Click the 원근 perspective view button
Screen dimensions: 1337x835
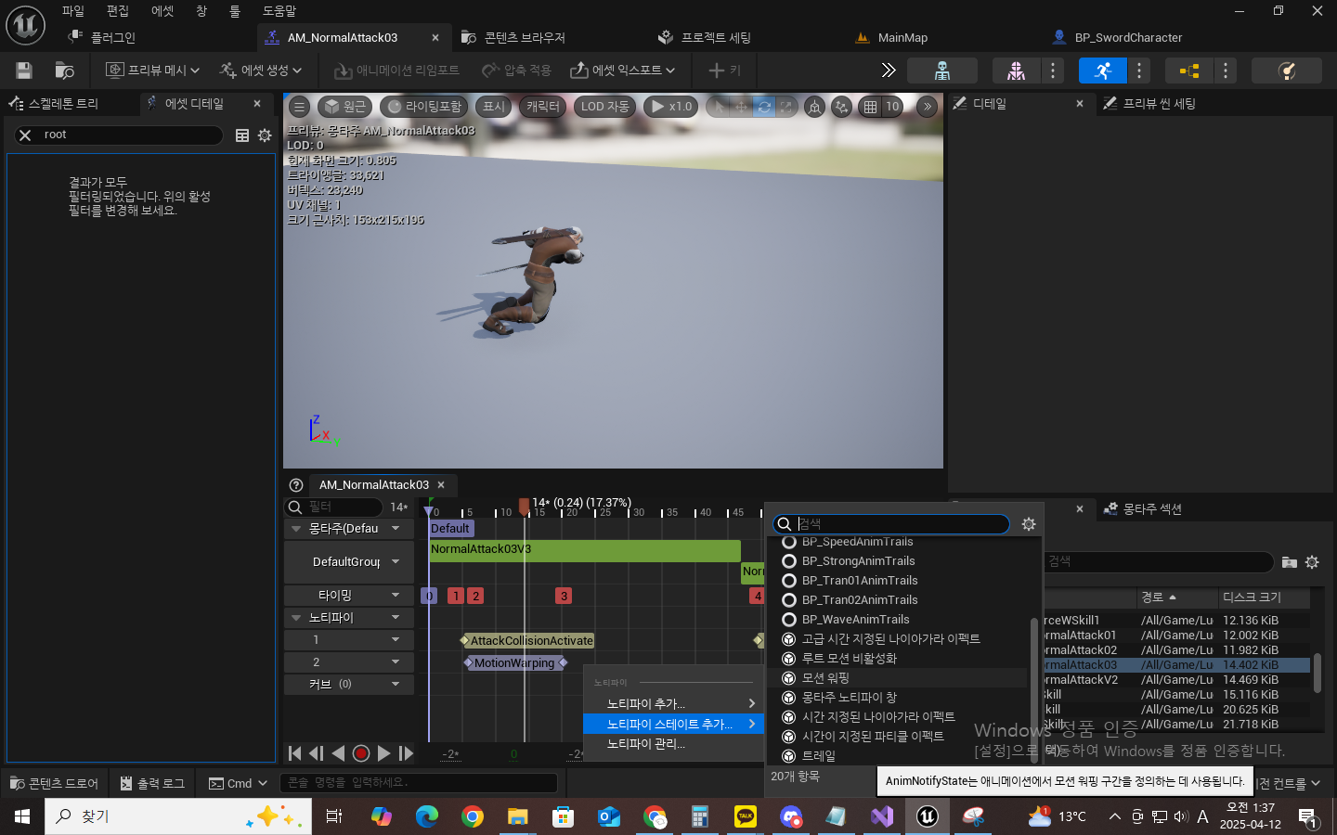344,107
